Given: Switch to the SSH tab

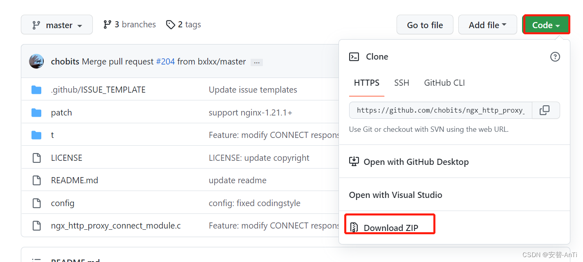Looking at the screenshot, I should click(x=401, y=83).
